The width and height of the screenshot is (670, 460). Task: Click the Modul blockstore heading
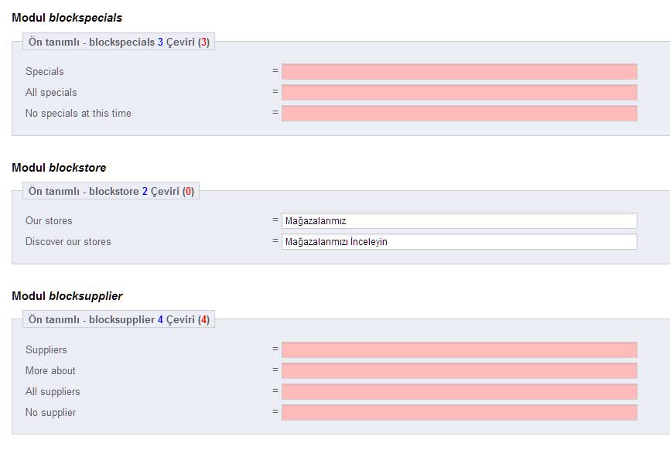coord(59,168)
